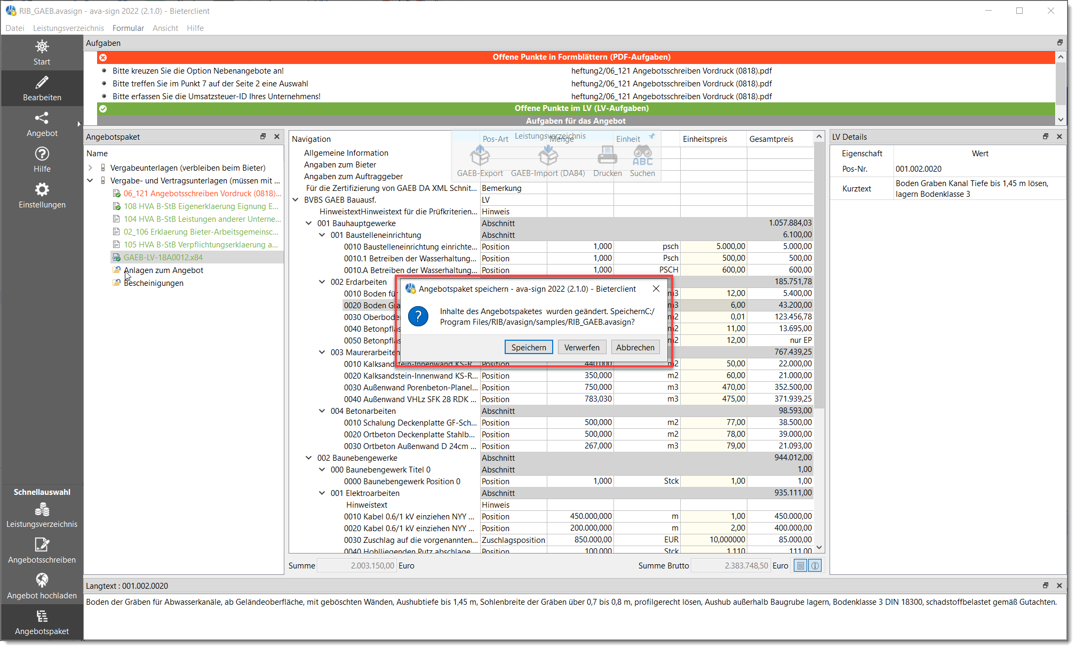Image resolution: width=1076 pixels, height=649 pixels.
Task: Click the red error icon in Offene Punkte header
Action: 103,57
